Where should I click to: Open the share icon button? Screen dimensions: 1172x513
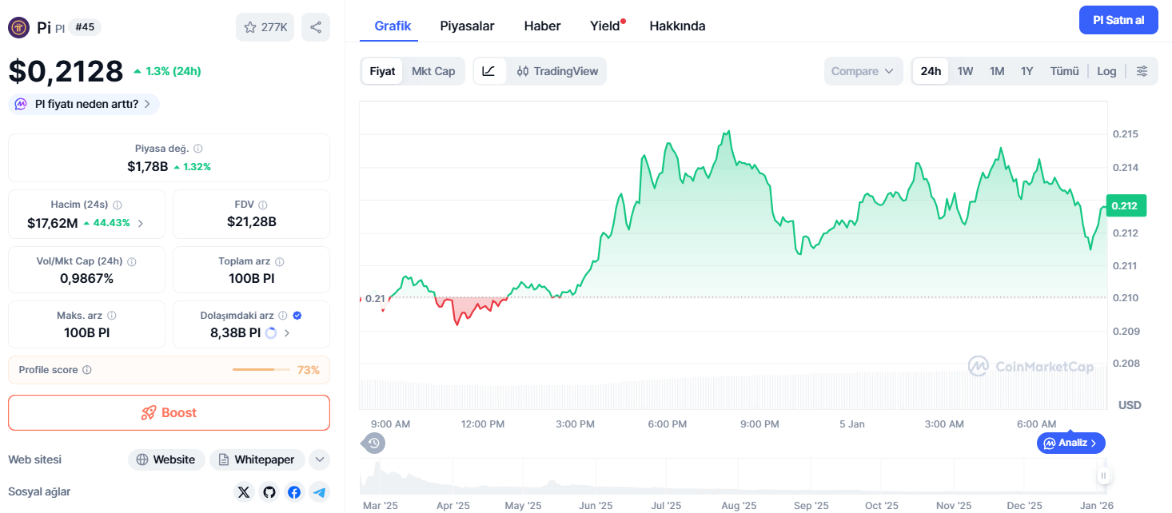point(316,27)
